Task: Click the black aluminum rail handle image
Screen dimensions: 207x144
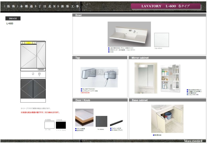Action: [116, 123]
